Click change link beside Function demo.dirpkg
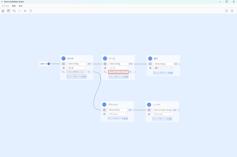This screenshot has width=237, height=157. pyautogui.click(x=174, y=110)
